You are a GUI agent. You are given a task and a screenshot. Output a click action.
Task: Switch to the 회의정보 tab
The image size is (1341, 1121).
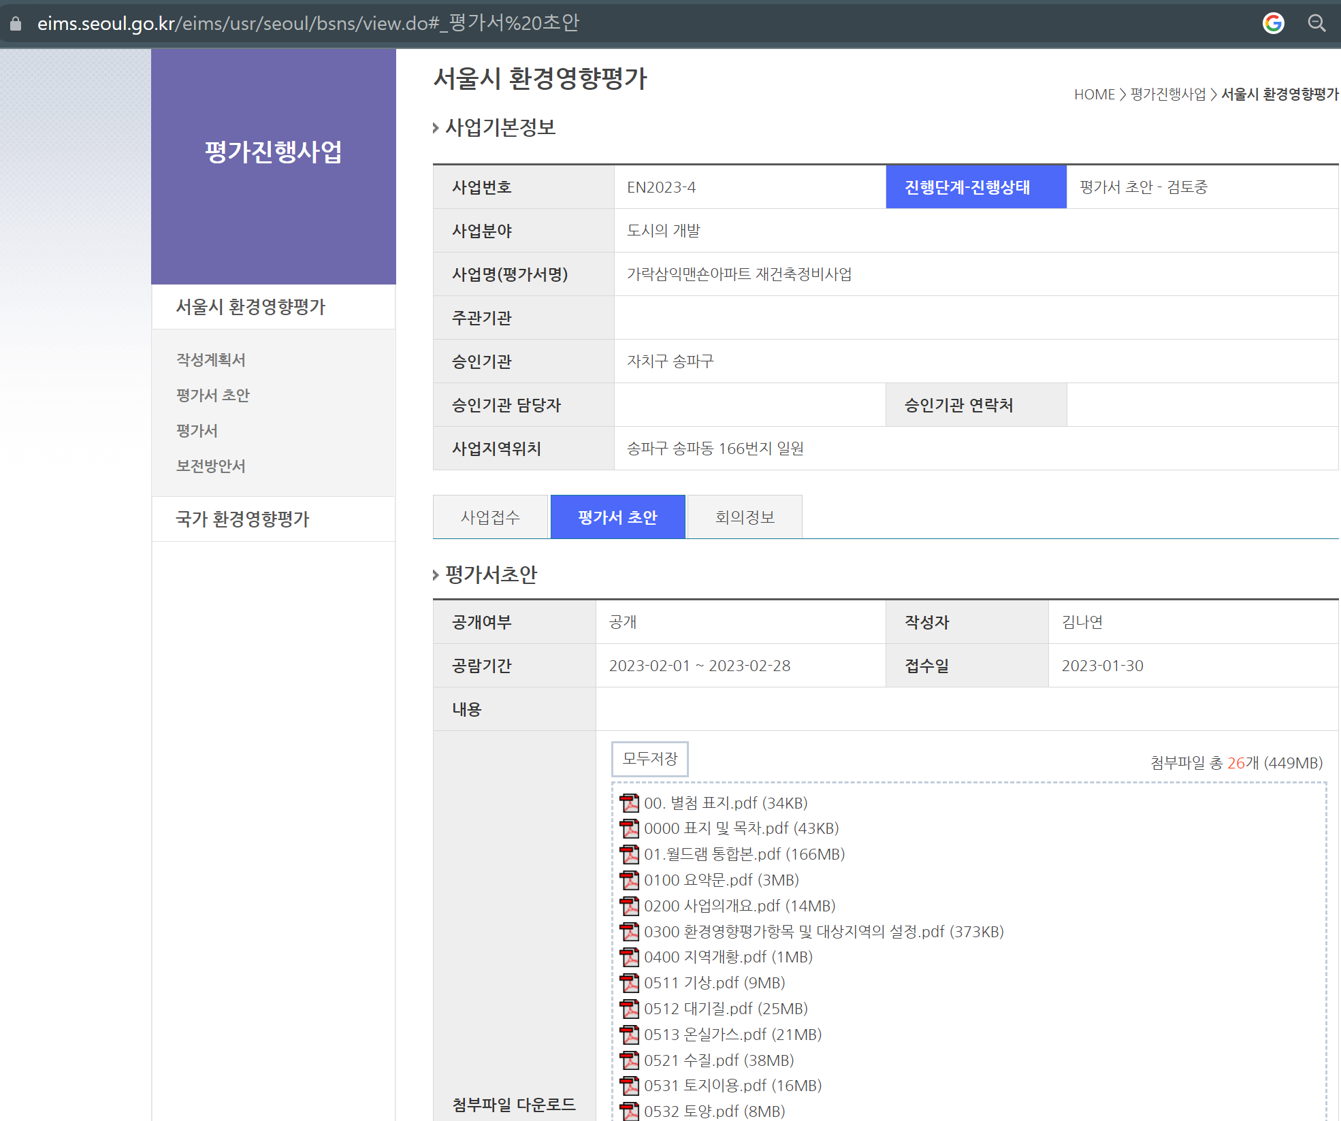[x=745, y=517]
